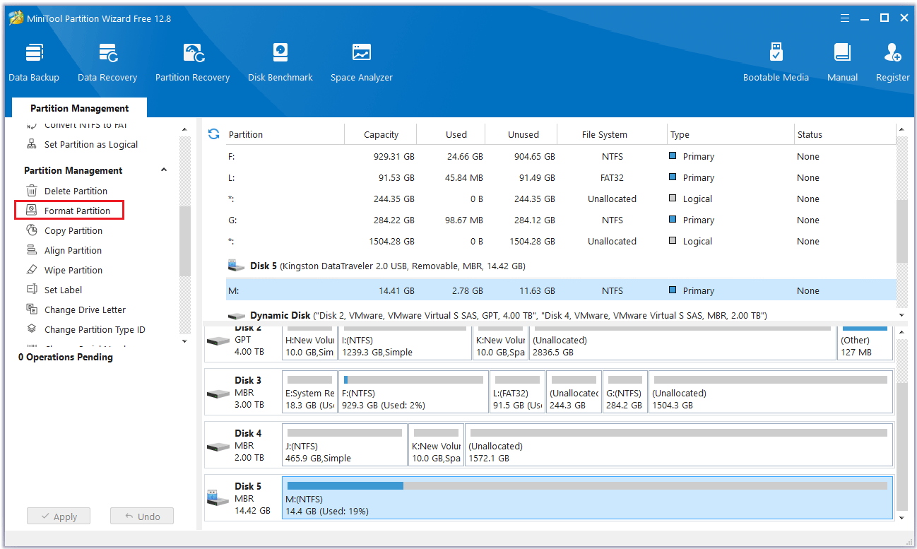Choose Align Partition in the sidebar
917x549 pixels.
point(73,250)
